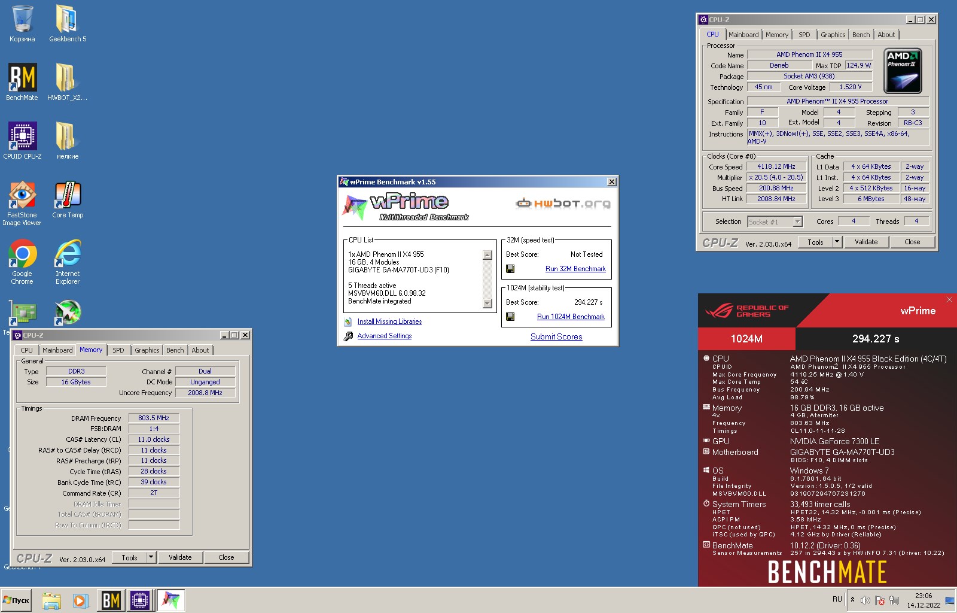957x613 pixels.
Task: Switch to BenchMate on the taskbar
Action: (x=111, y=600)
